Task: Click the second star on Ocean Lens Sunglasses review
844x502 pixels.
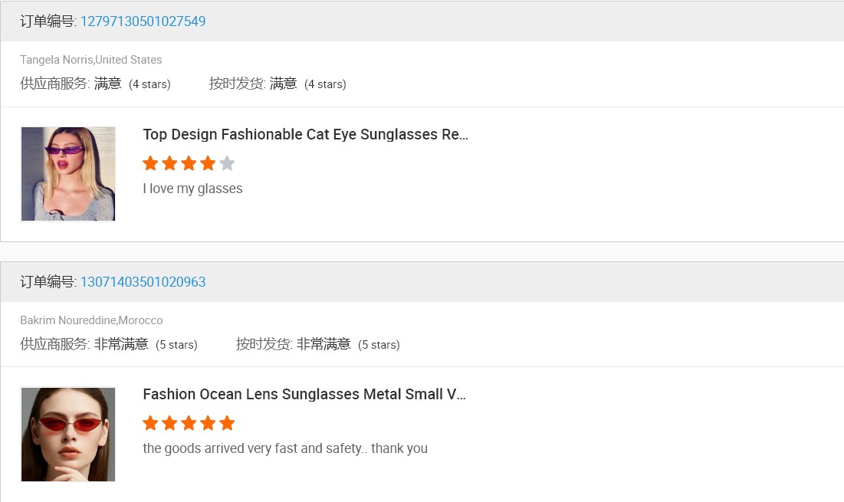Action: pos(169,423)
